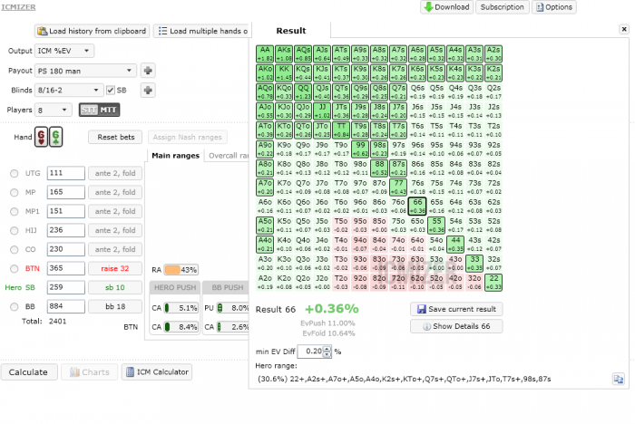635x424 pixels.
Task: Adjust the BTN CA 8.4% slider
Action: pyautogui.click(x=181, y=327)
